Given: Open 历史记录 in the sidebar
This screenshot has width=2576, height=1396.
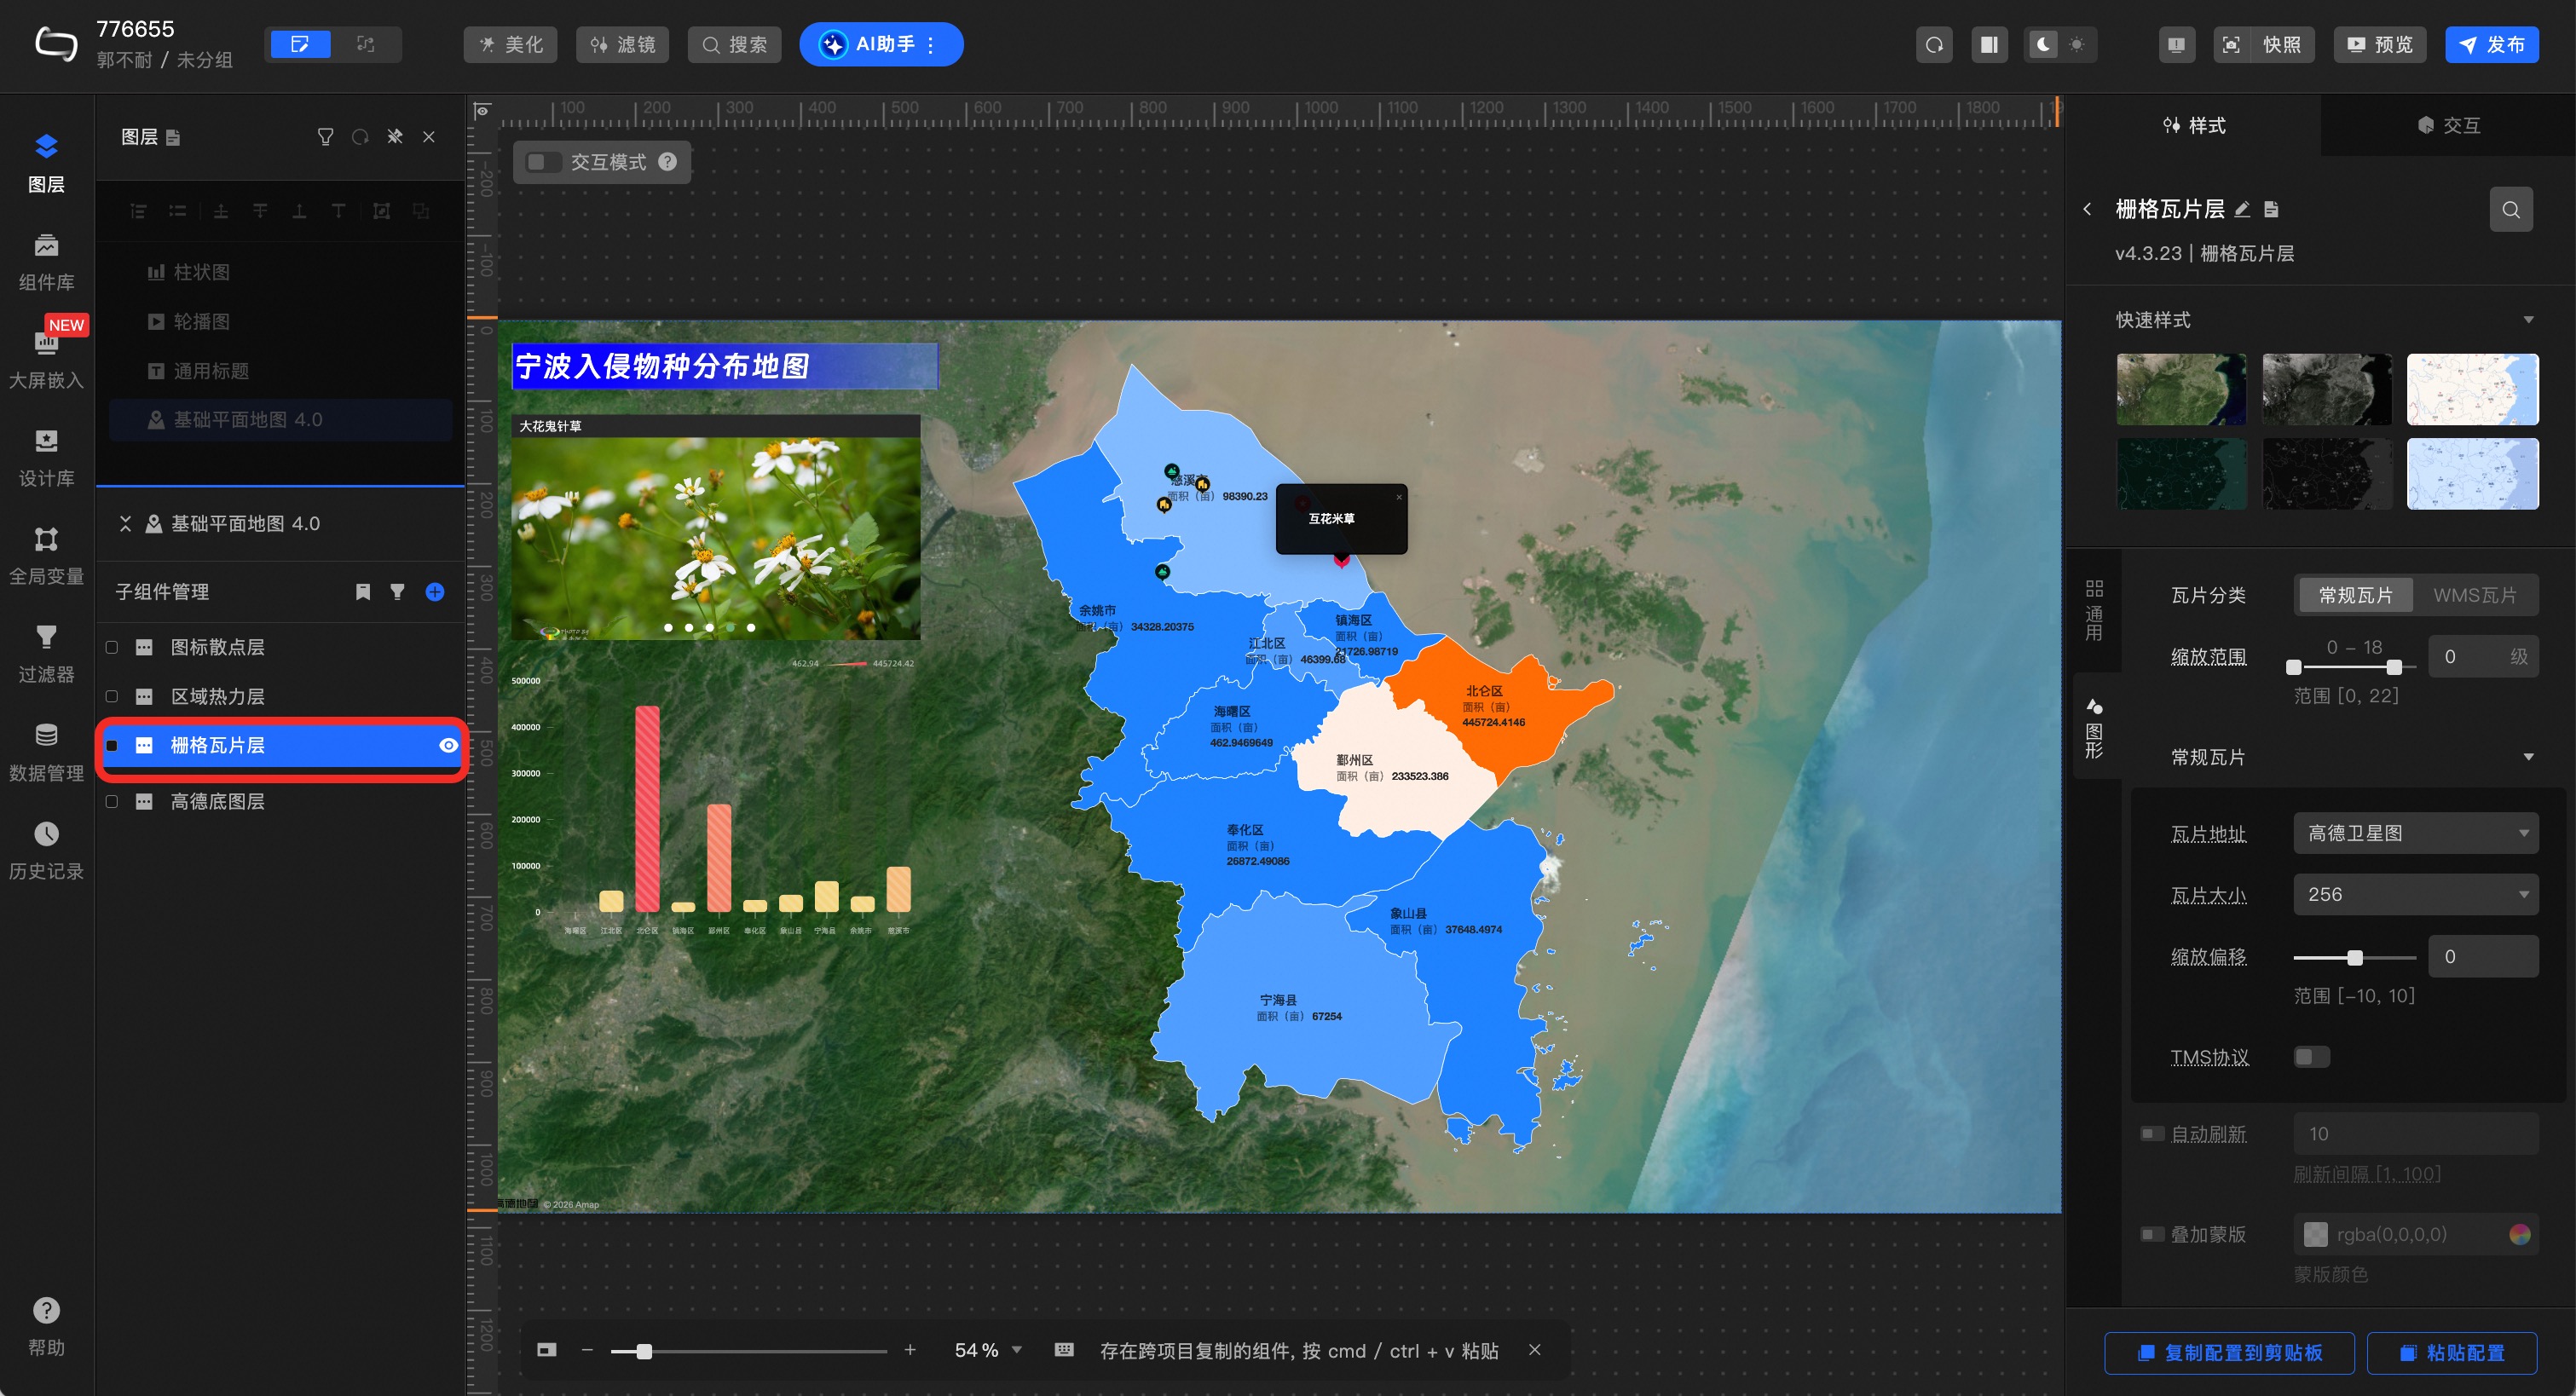Looking at the screenshot, I should (46, 850).
